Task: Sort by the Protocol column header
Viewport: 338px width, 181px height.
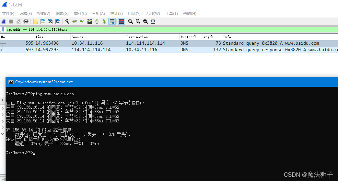Action: click(x=190, y=37)
